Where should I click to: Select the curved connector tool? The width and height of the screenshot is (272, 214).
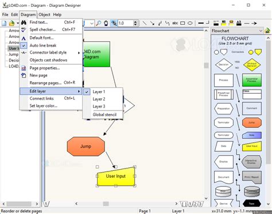point(168,23)
